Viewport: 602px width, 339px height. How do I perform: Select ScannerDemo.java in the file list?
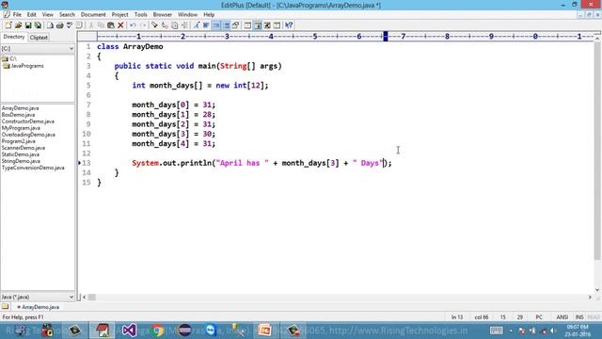click(x=23, y=148)
